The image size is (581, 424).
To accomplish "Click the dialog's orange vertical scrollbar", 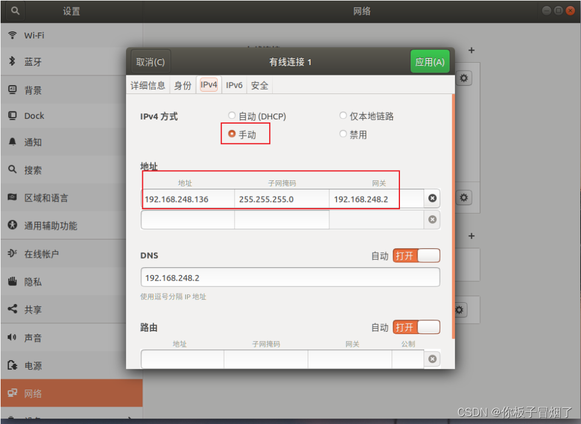I will point(453,216).
